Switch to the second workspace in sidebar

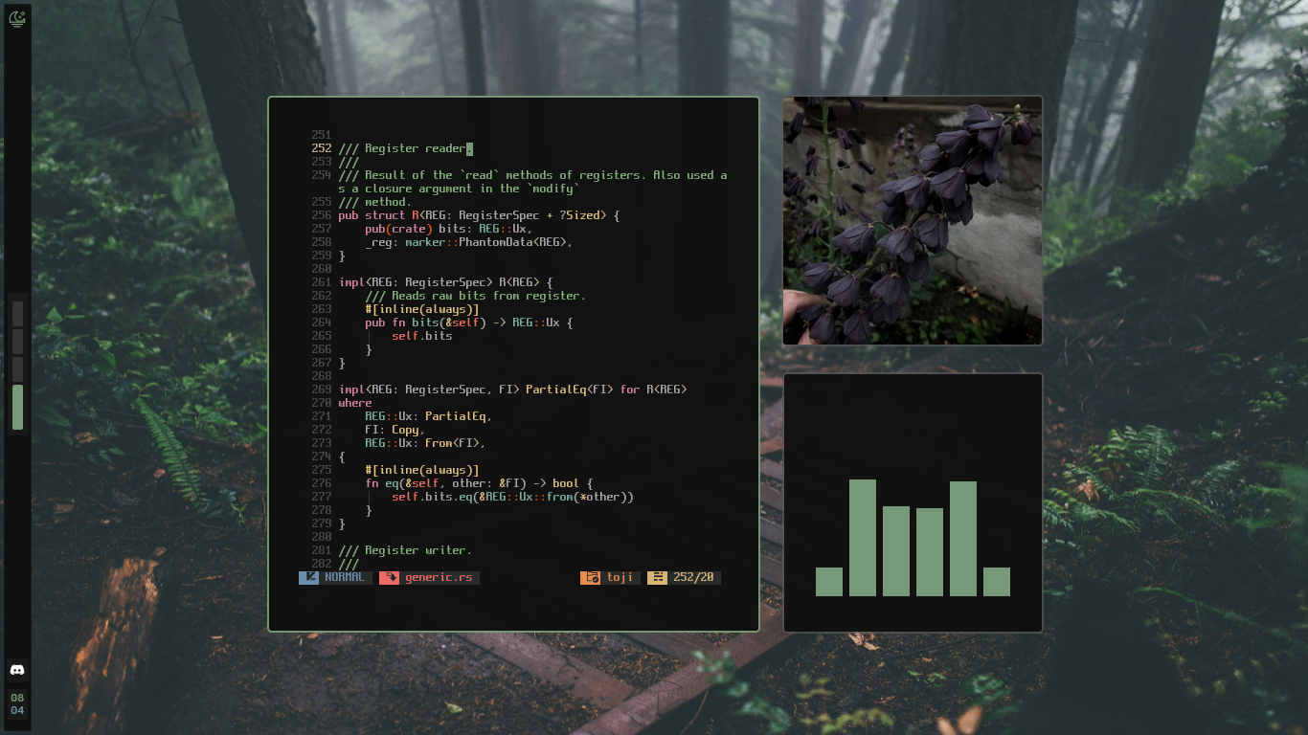tap(17, 342)
